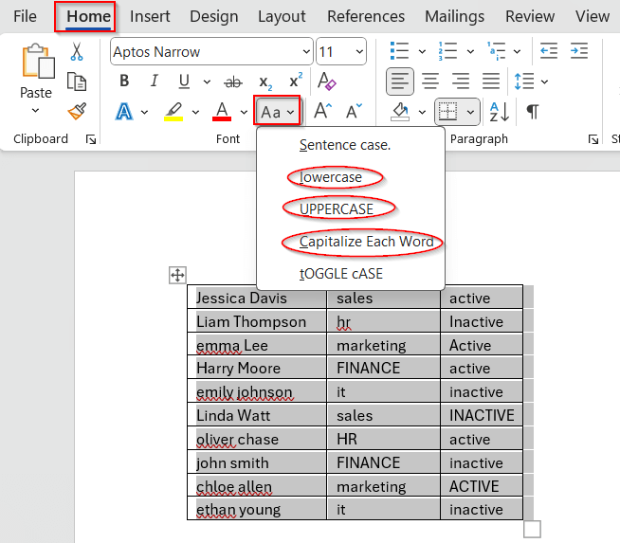This screenshot has width=620, height=543.
Task: Apply yellow text highlight color
Action: coord(173,112)
